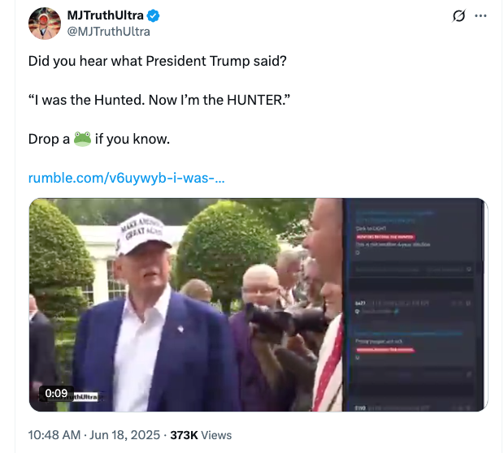This screenshot has width=504, height=453.
Task: Play the embedded Trump video
Action: [258, 304]
